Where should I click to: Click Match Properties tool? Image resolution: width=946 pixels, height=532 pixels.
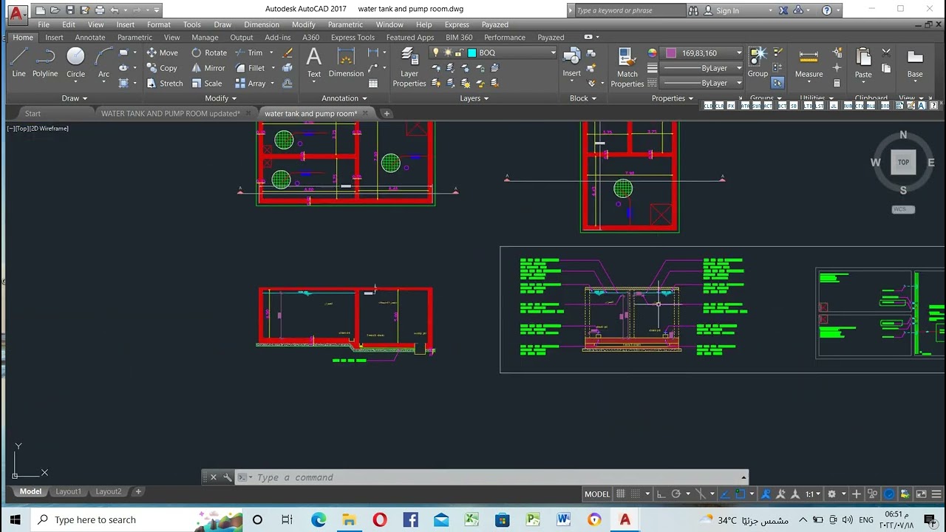(x=627, y=67)
